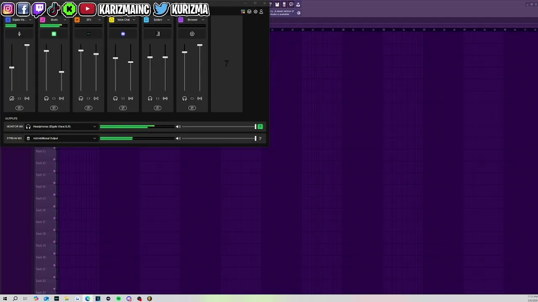Click the Stream Mix output volume slider handle
538x302 pixels.
pos(255,138)
